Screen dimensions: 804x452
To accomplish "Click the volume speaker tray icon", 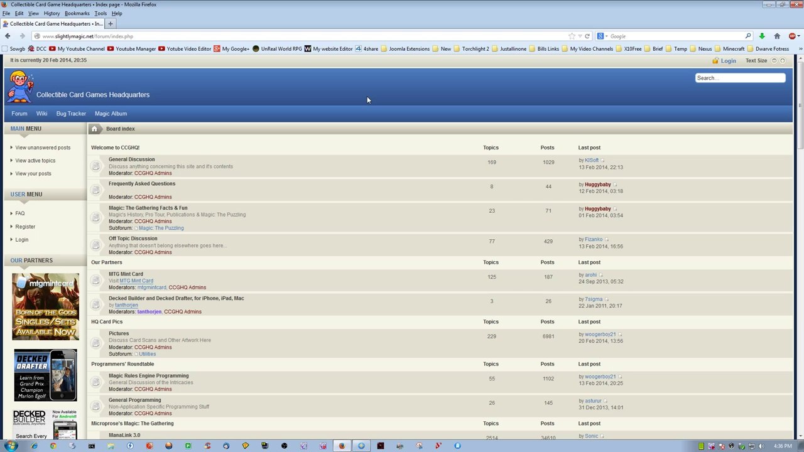I will click(x=761, y=446).
